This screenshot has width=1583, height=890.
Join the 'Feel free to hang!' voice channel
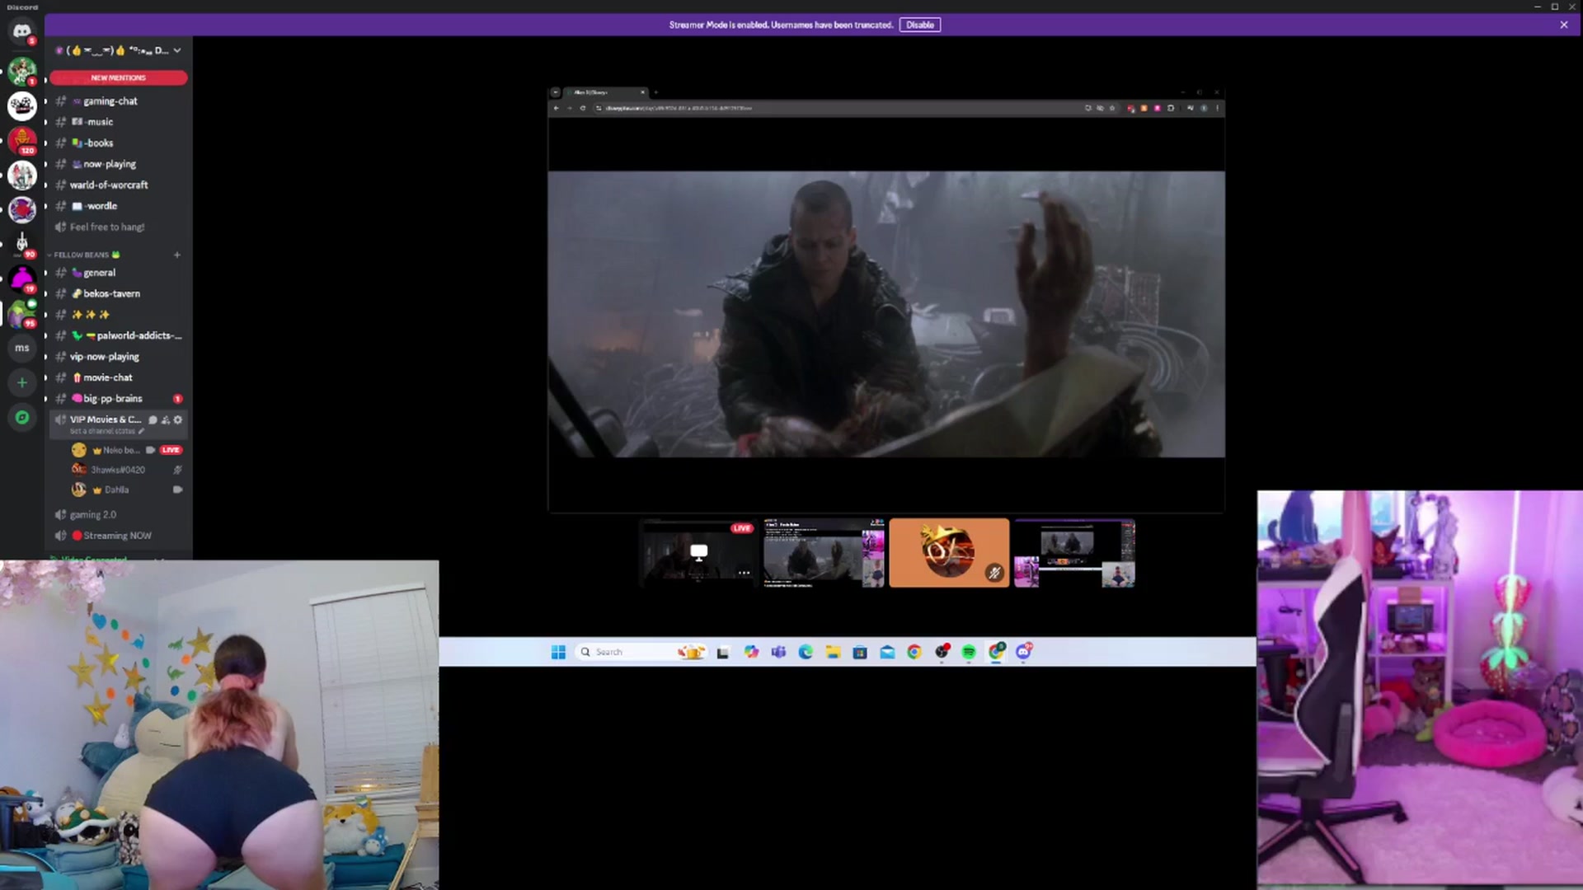(x=119, y=227)
